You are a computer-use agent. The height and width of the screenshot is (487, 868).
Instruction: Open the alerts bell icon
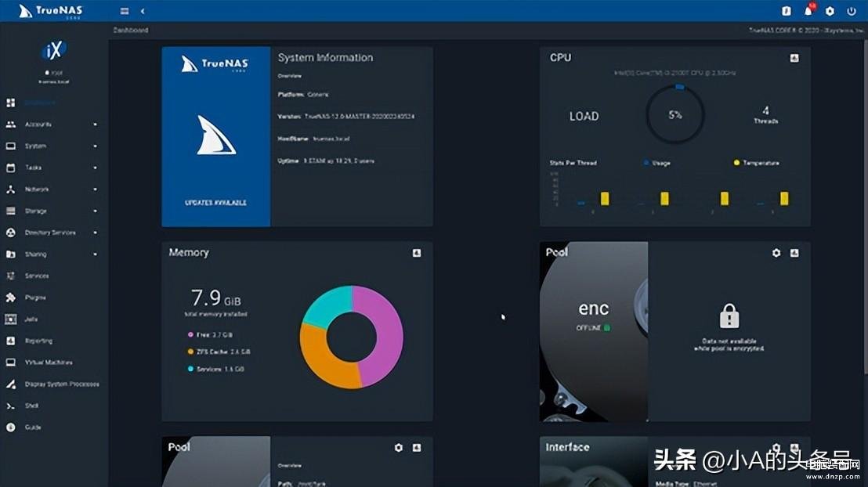click(808, 10)
